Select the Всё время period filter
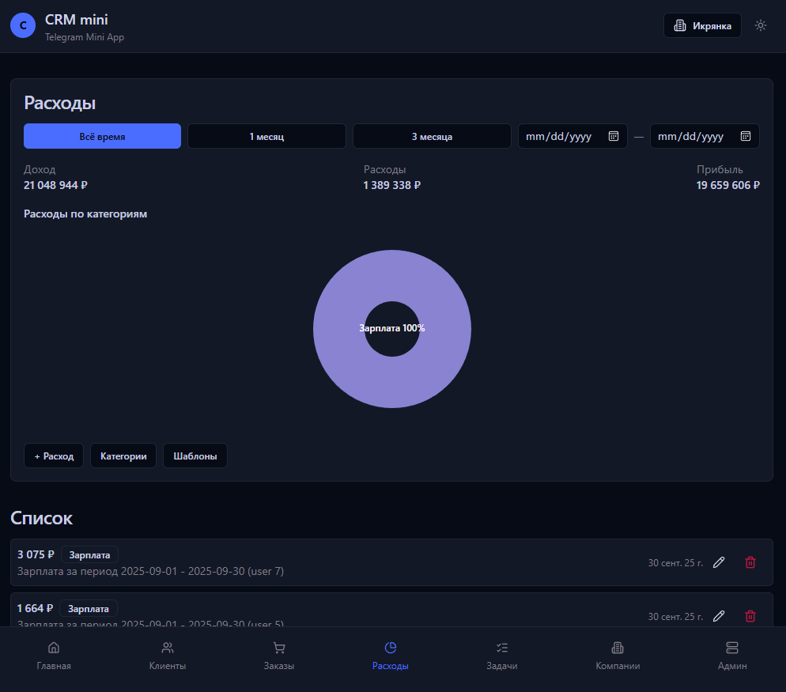 (102, 136)
